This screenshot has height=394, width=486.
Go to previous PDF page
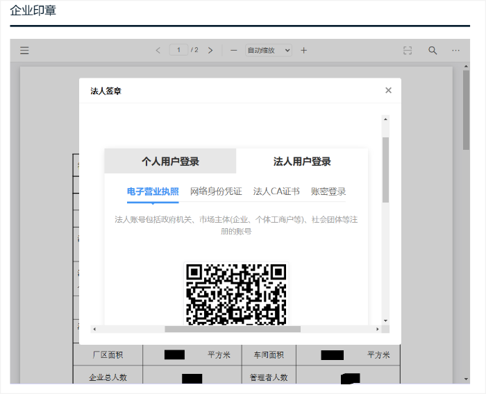coord(158,50)
